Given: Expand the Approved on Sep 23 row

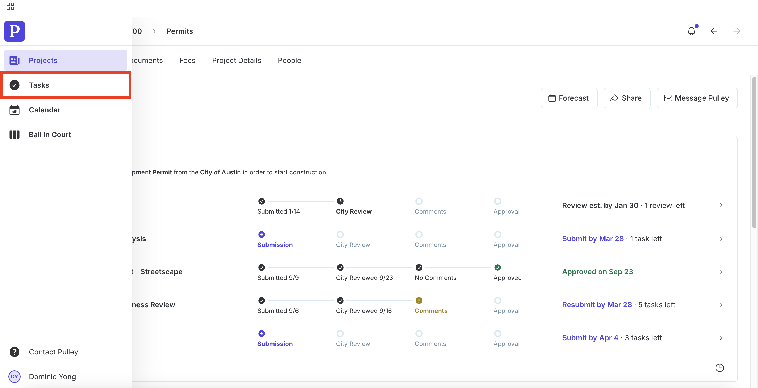Looking at the screenshot, I should (x=721, y=271).
